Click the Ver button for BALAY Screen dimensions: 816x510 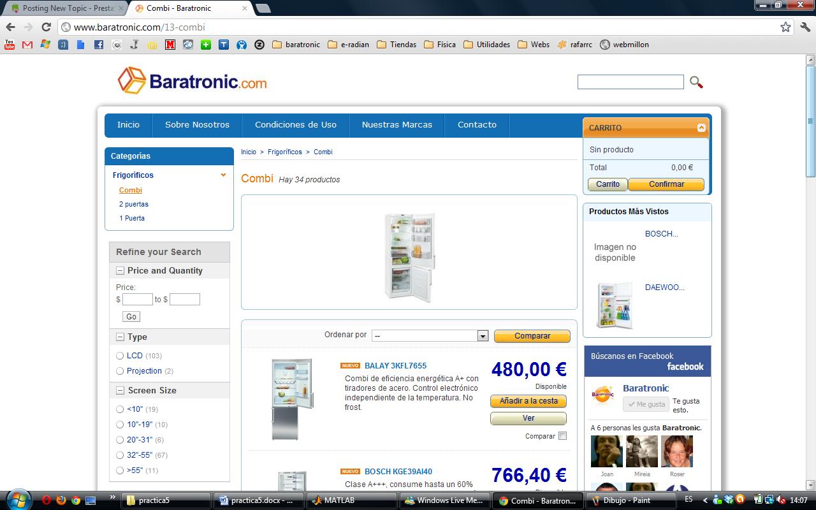pyautogui.click(x=528, y=418)
